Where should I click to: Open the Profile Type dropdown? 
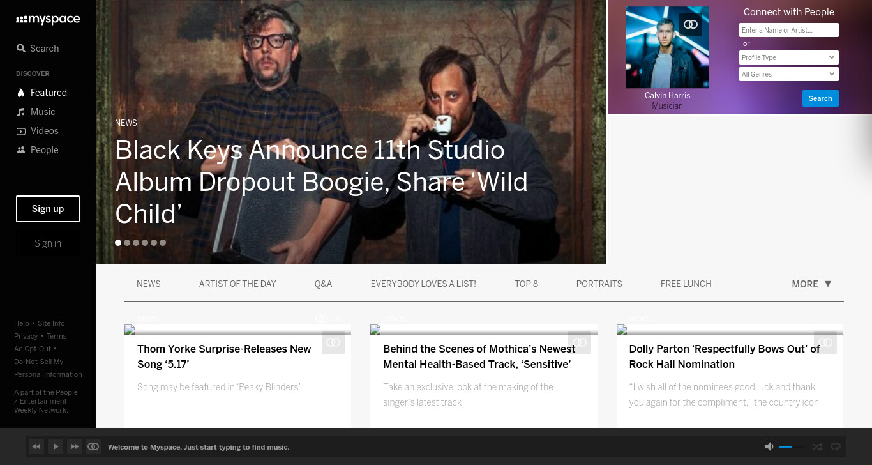coord(788,57)
